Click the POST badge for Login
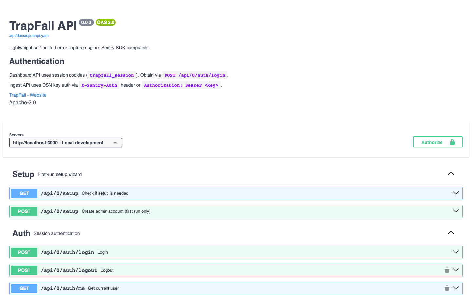Screen dimensions: 472x295 coord(24,252)
